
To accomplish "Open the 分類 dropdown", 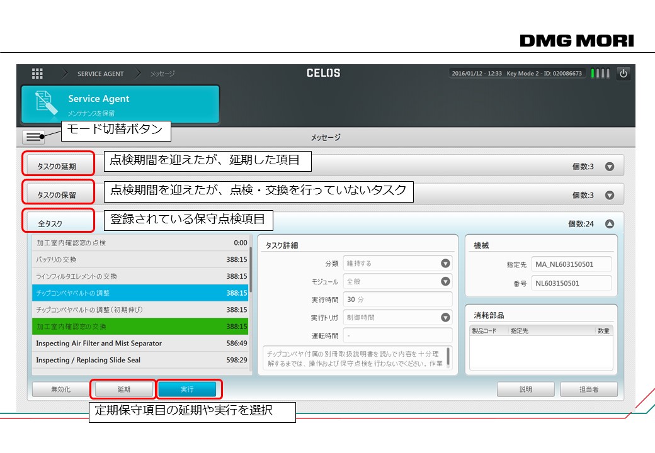I will tap(397, 264).
